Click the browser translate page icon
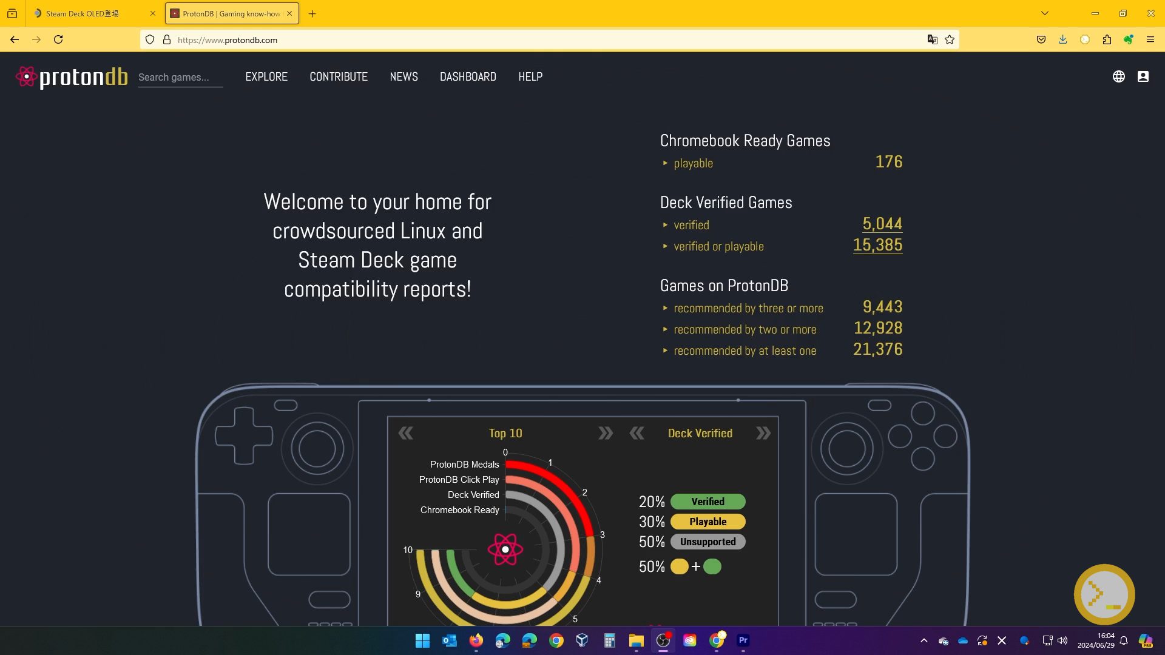This screenshot has height=655, width=1165. (932, 40)
